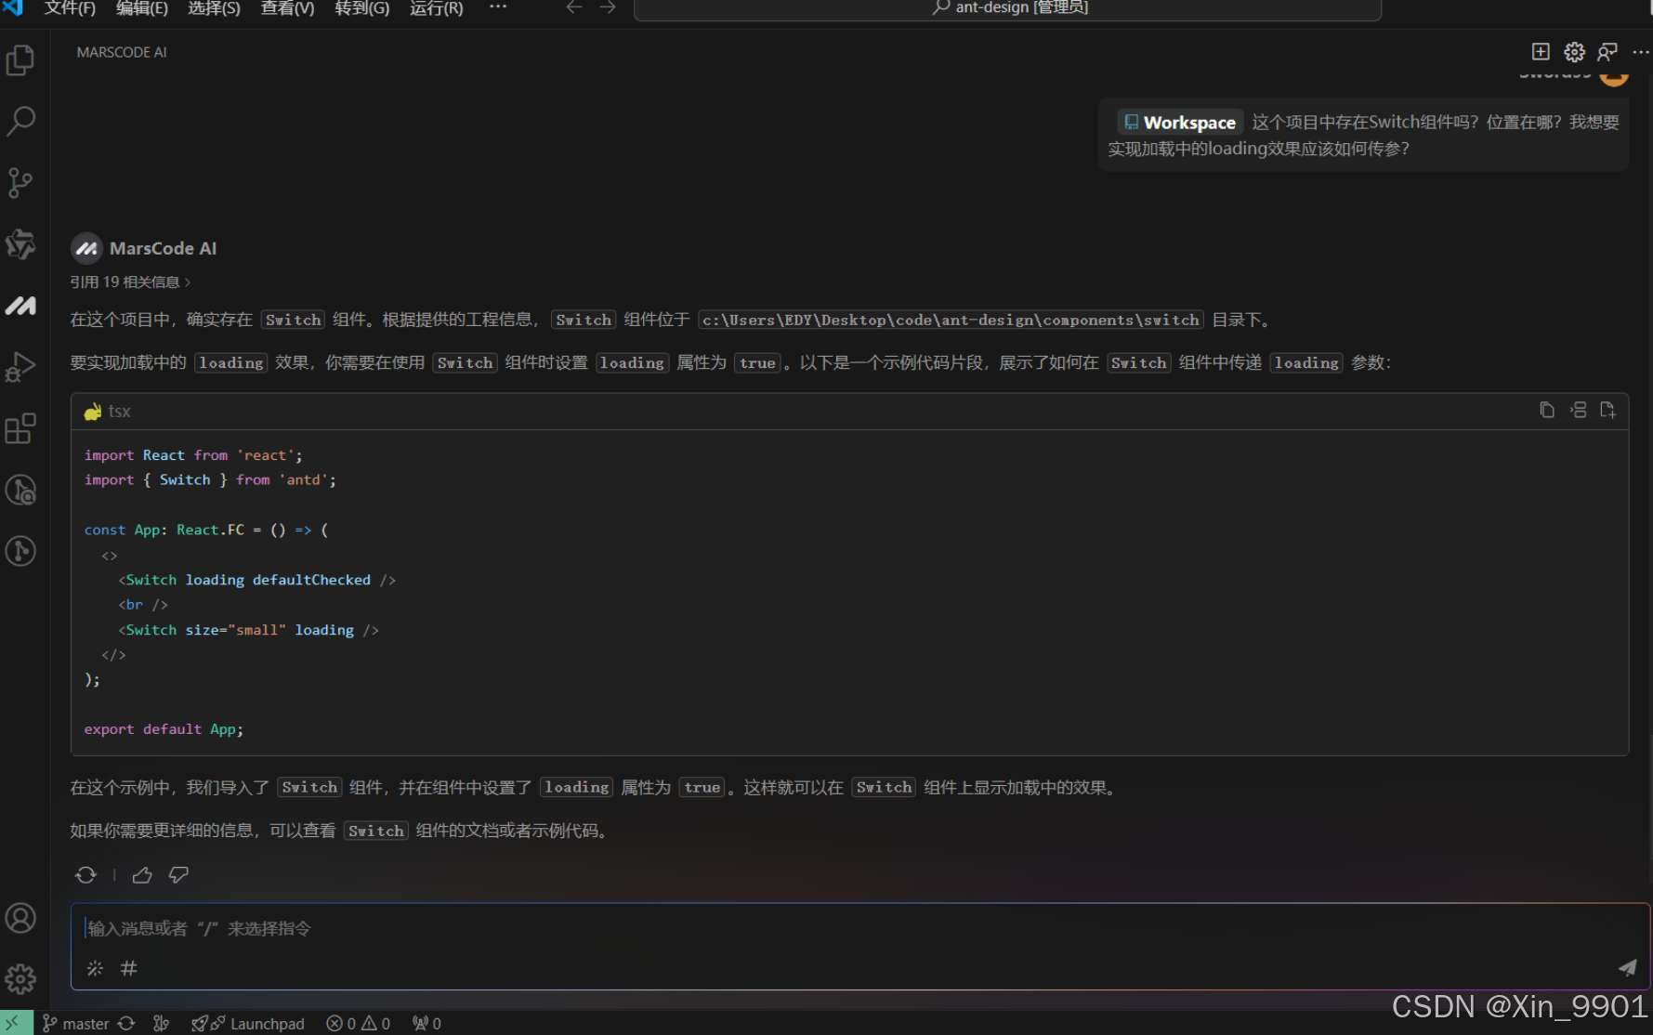Open the 选择(S) menu
1653x1035 pixels.
pos(214,8)
